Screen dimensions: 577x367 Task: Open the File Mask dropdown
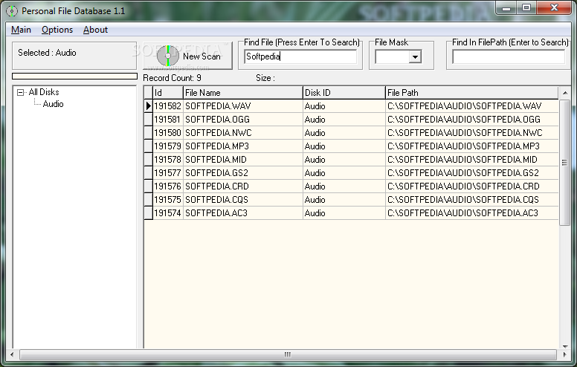tap(415, 57)
